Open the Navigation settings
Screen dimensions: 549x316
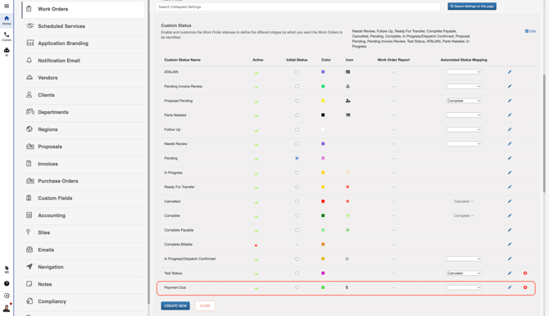click(x=83, y=267)
